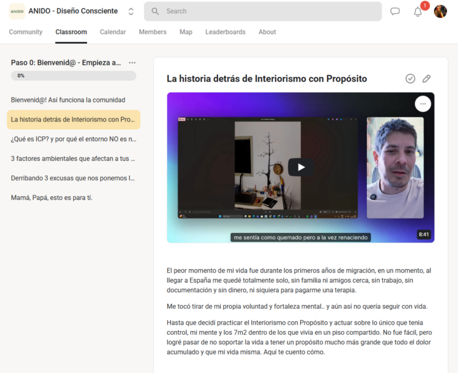Viewport: 458px width, 373px height.
Task: Click the paragraph starting Hasta que decidí
Action: pyautogui.click(x=300, y=337)
